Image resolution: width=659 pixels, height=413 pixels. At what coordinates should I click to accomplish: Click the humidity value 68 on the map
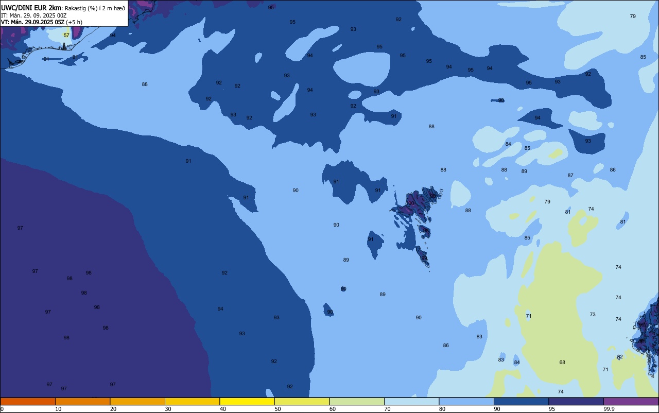[x=562, y=363]
